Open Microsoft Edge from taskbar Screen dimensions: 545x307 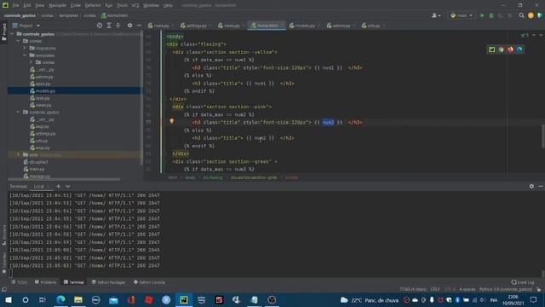click(60, 299)
